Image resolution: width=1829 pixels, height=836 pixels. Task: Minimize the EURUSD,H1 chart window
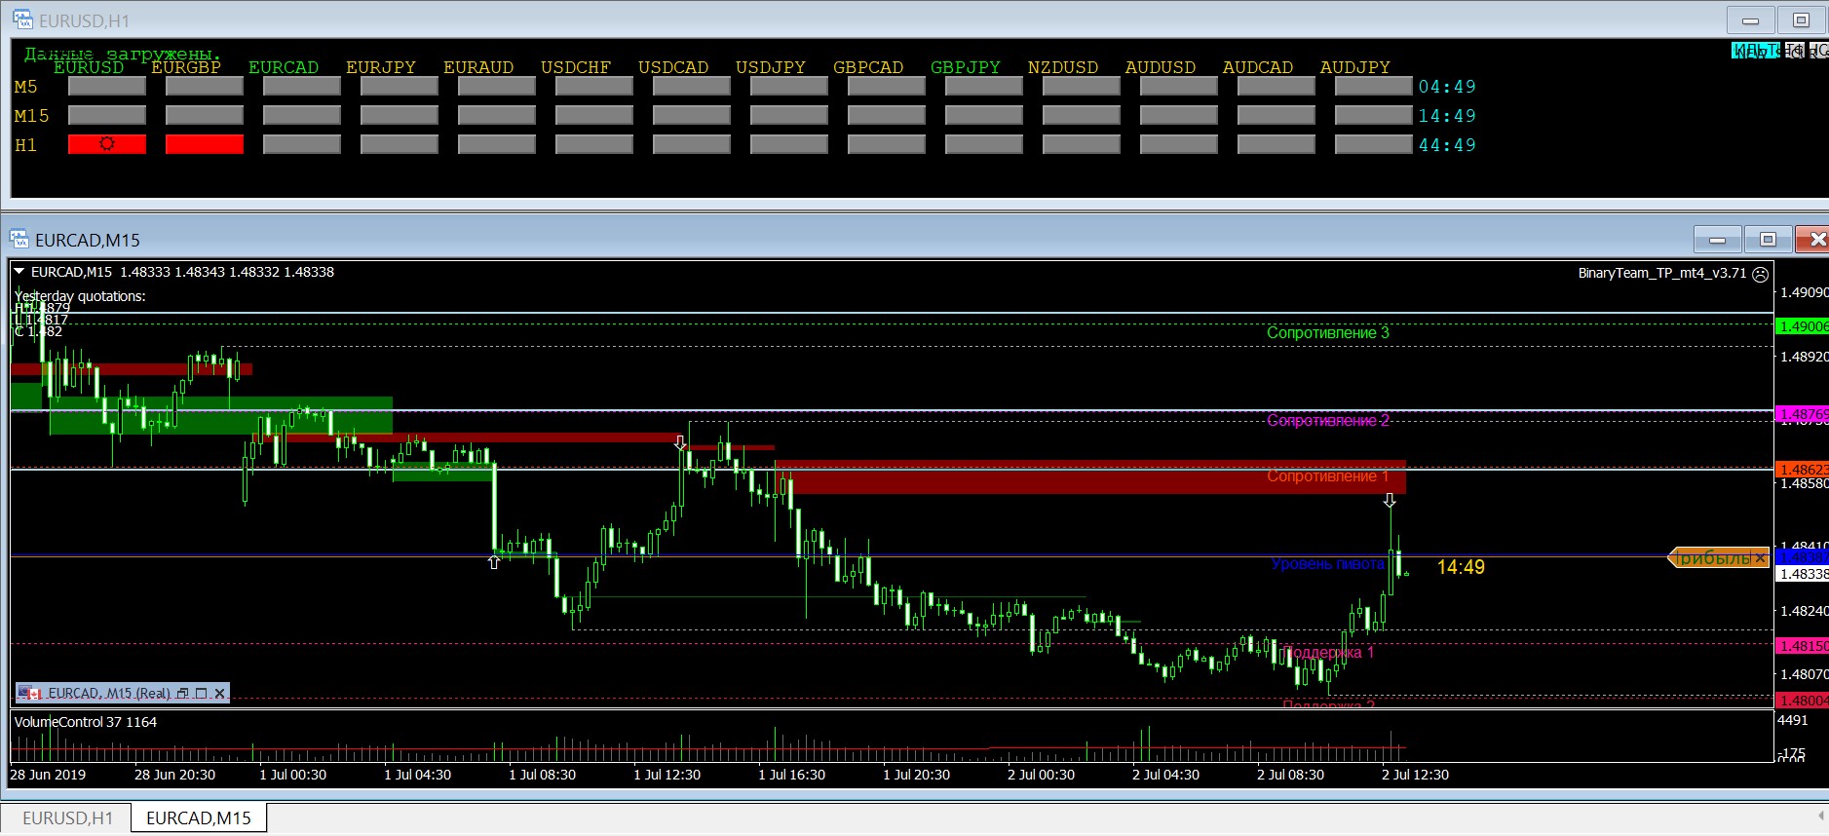pyautogui.click(x=1750, y=20)
